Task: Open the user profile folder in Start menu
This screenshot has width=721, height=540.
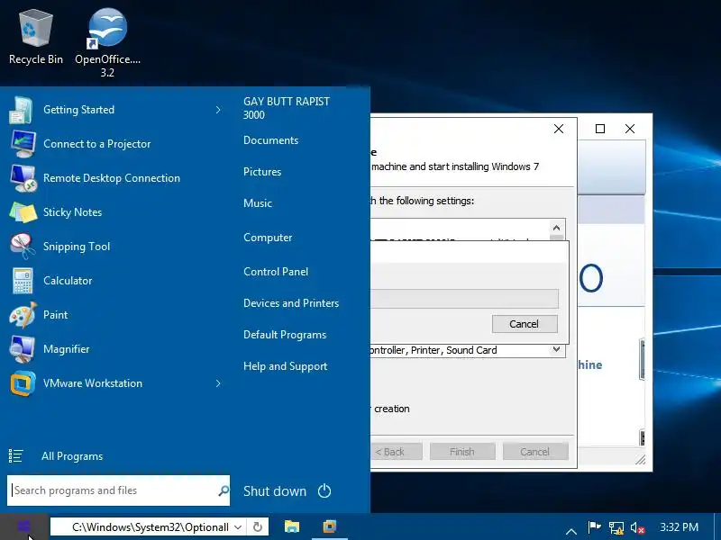Action: click(287, 108)
